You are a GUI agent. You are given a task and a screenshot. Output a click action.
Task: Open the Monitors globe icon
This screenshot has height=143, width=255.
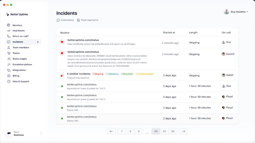pos(9,25)
